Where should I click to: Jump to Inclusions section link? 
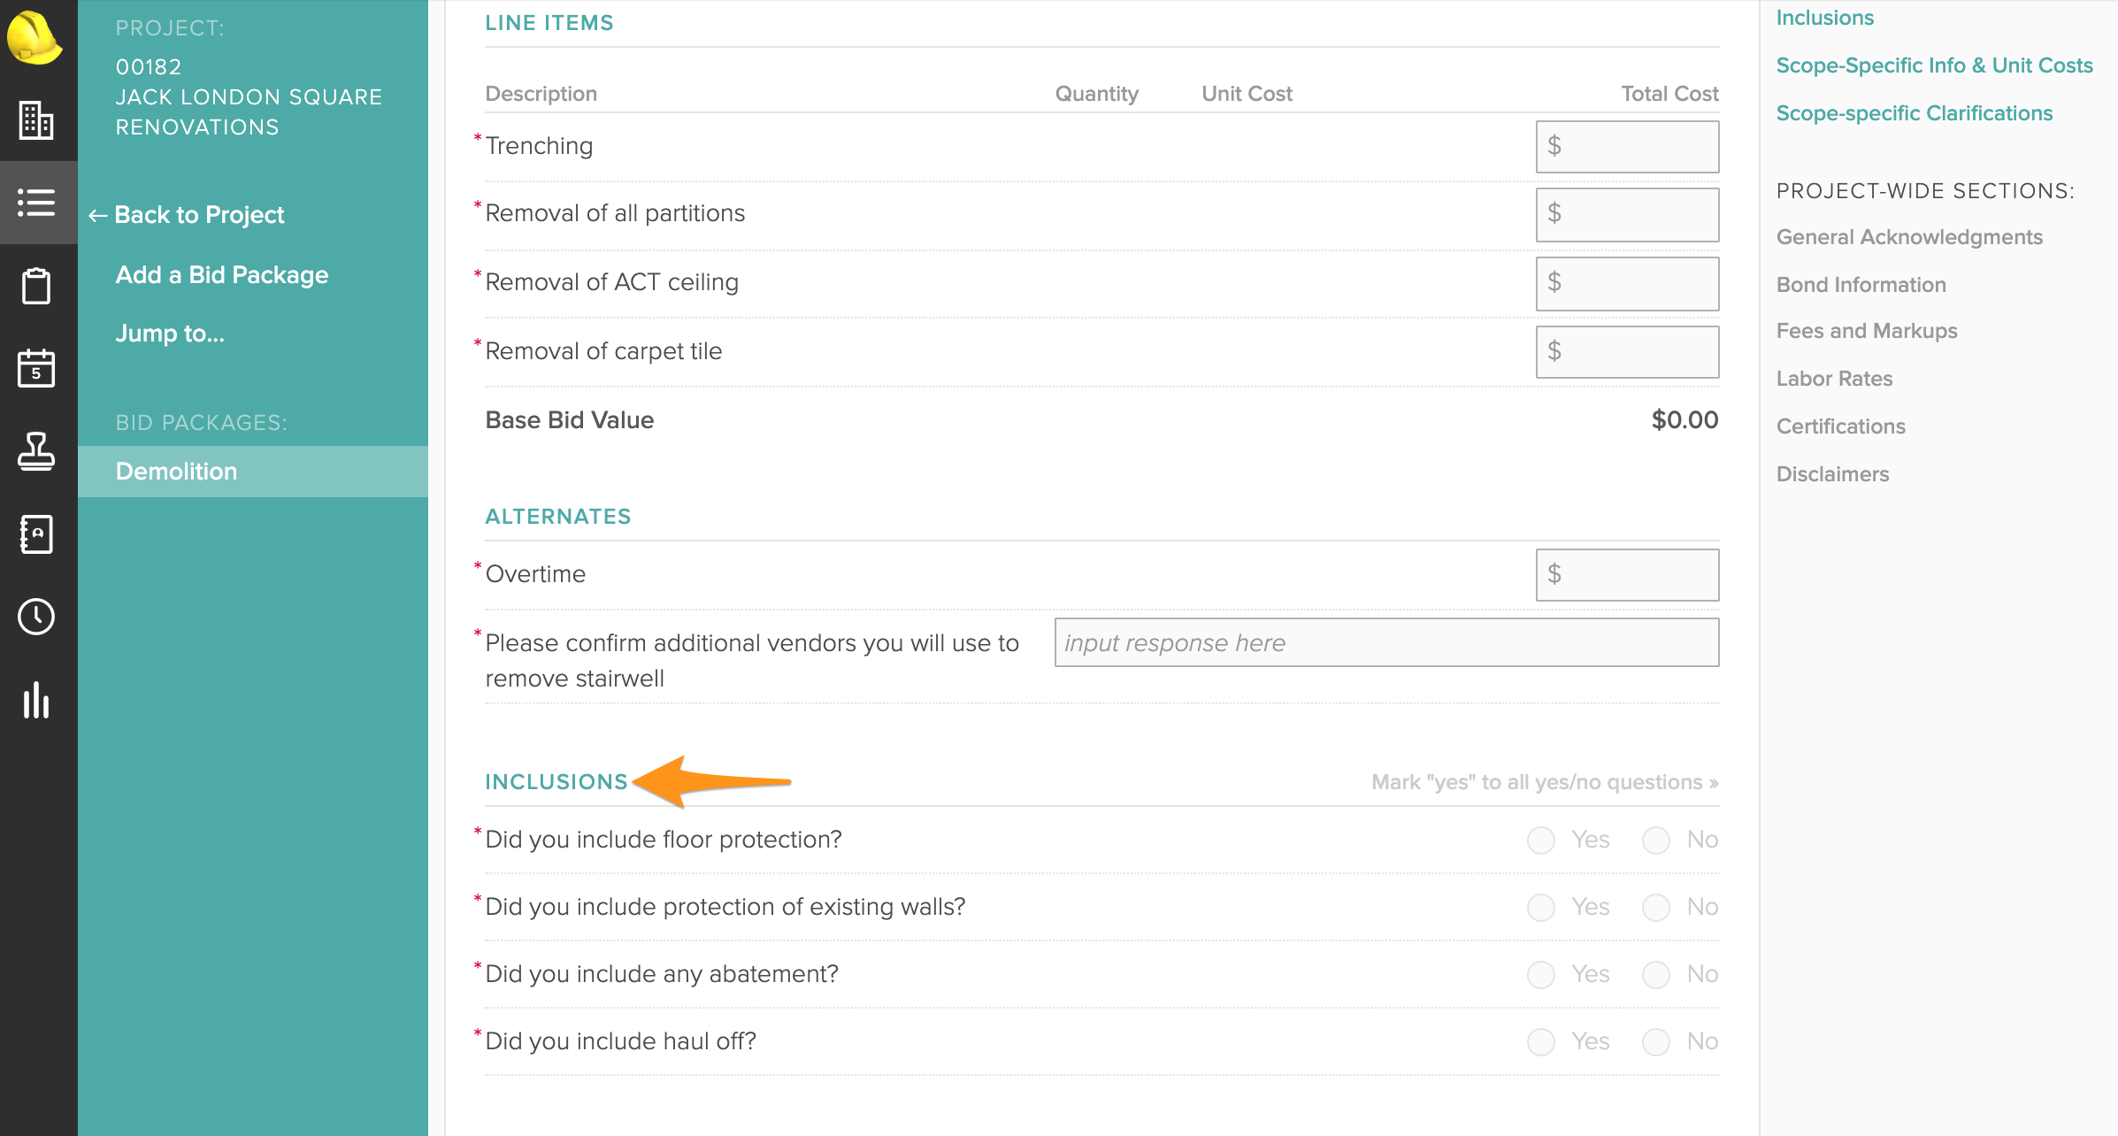[x=1824, y=18]
